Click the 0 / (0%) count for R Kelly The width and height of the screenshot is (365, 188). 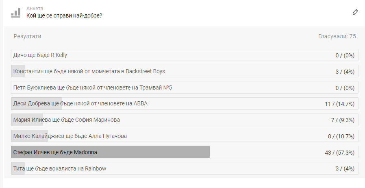[345, 55]
